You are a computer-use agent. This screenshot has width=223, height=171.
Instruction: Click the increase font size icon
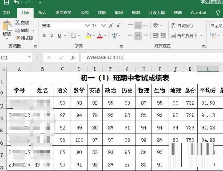(x=111, y=26)
